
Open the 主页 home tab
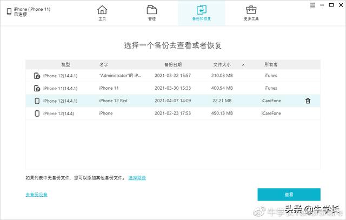tap(102, 13)
